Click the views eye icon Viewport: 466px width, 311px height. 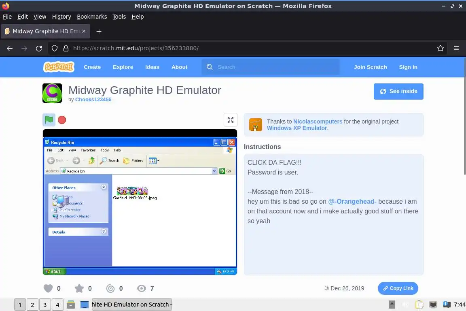[142, 288]
